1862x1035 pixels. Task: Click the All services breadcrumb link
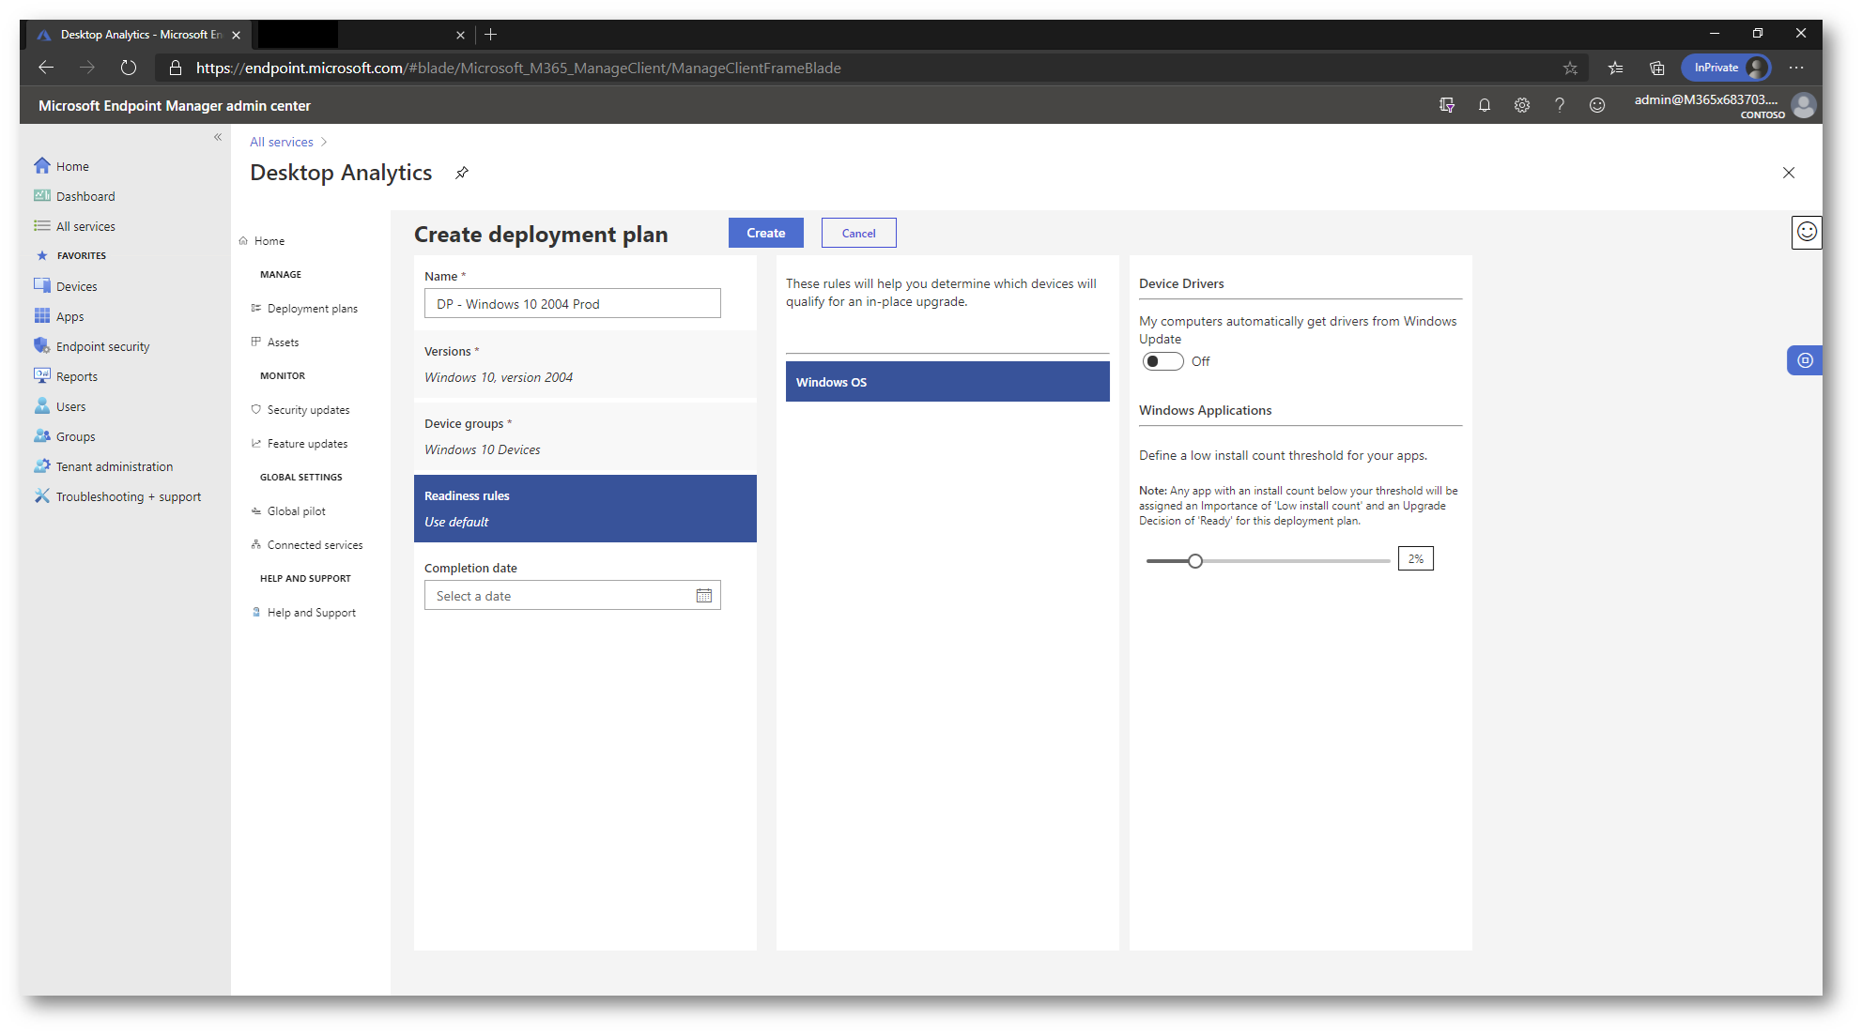click(x=282, y=142)
